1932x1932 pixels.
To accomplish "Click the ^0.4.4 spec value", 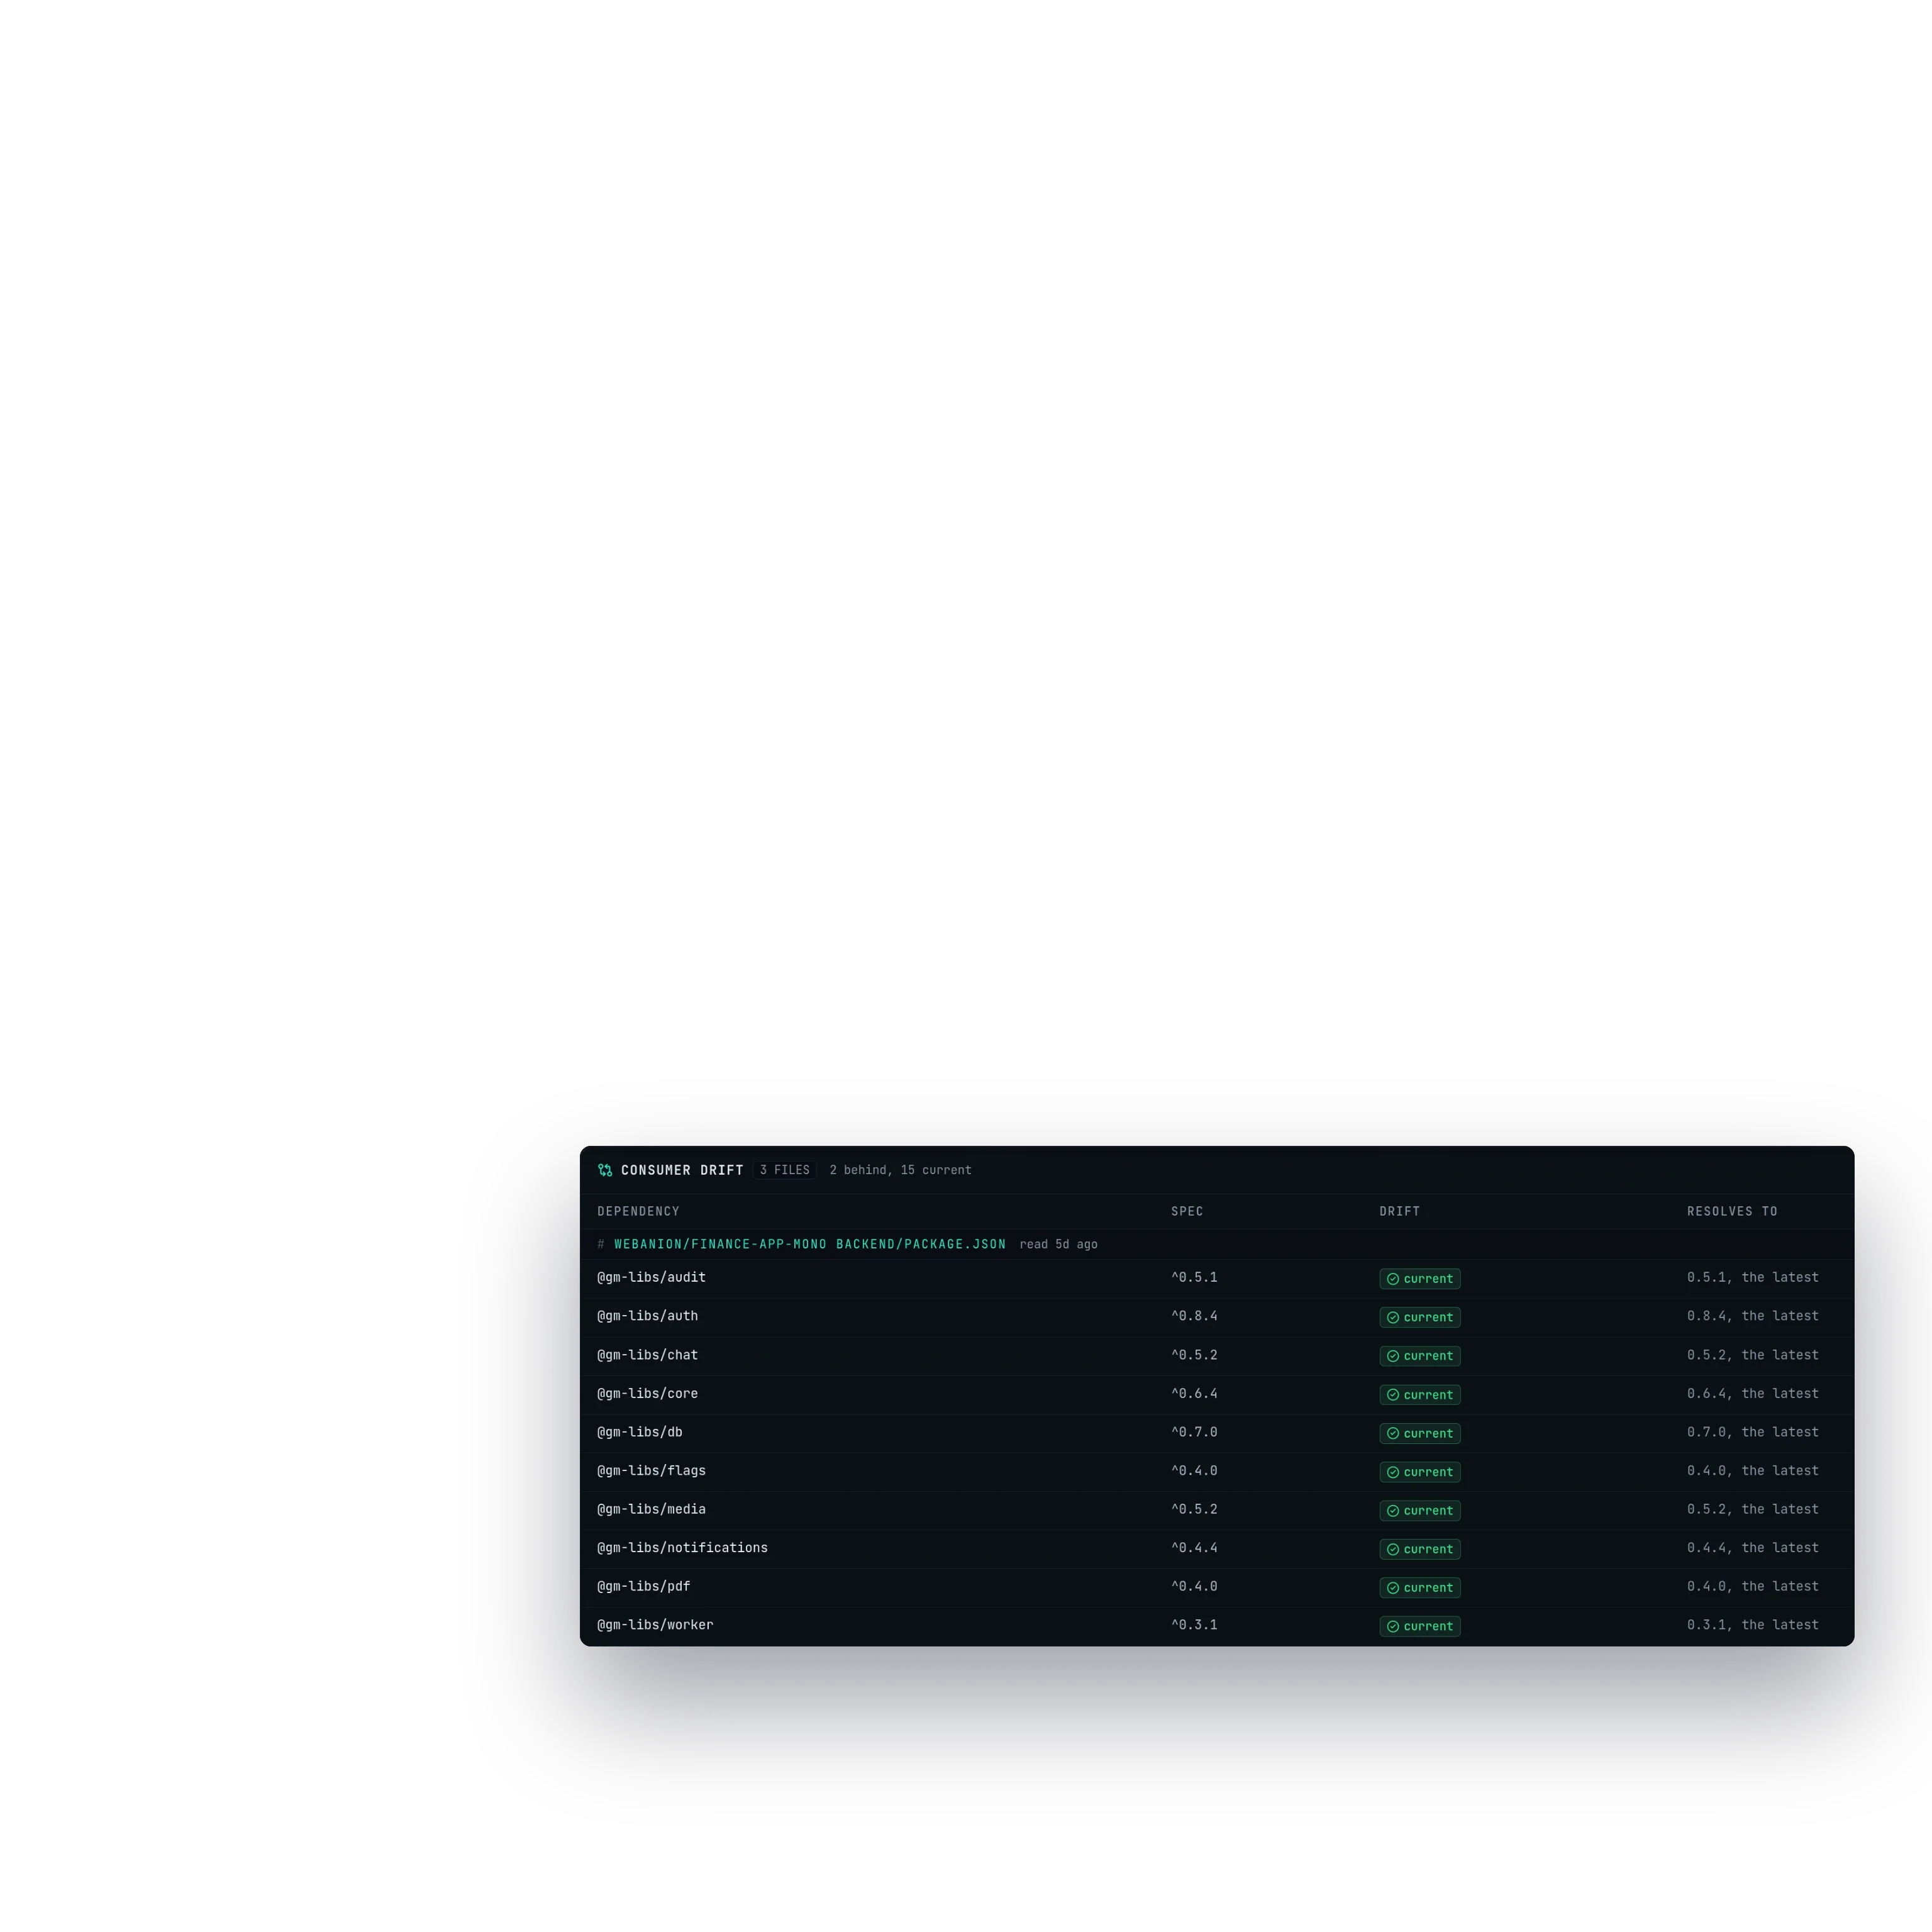I will pyautogui.click(x=1194, y=1548).
